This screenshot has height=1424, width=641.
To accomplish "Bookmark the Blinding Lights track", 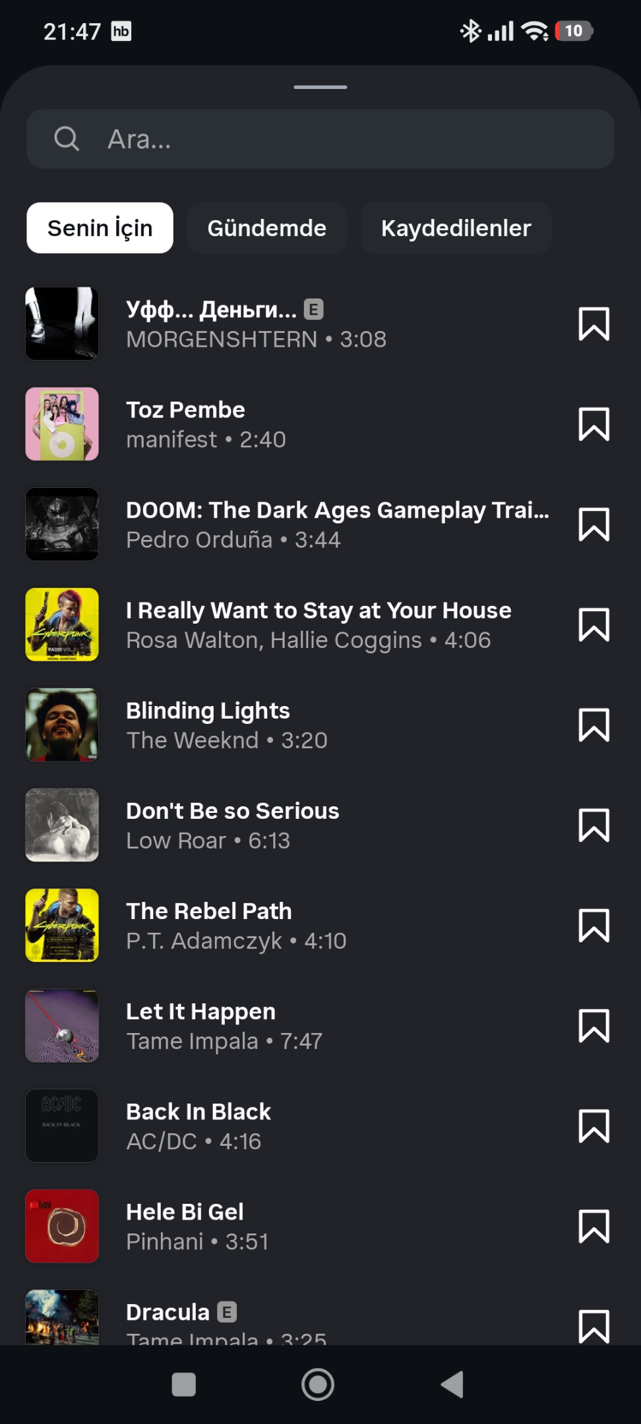I will (x=594, y=725).
